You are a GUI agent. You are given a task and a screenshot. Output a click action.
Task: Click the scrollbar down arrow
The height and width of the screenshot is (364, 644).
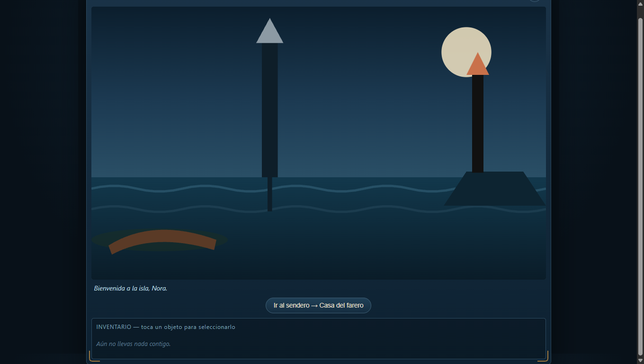[640, 360]
